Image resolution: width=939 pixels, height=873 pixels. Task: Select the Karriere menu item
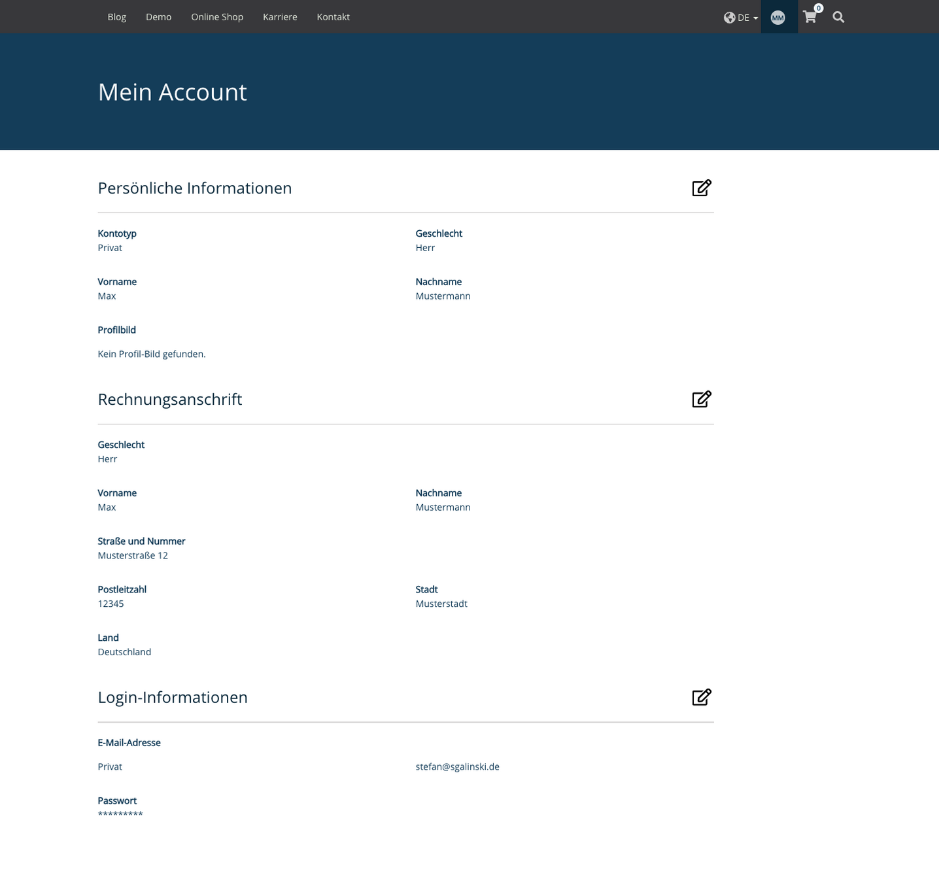280,17
